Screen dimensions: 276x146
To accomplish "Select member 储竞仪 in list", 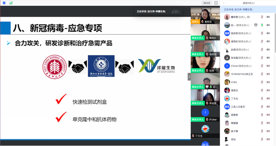I will coord(247,90).
